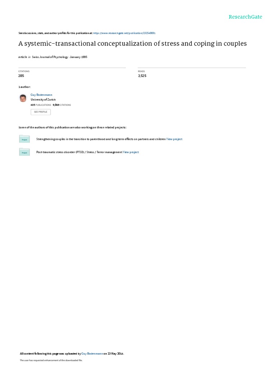Click the Strengthening couples project title text
Image resolution: width=276 pixels, height=369 pixels.
point(101,139)
